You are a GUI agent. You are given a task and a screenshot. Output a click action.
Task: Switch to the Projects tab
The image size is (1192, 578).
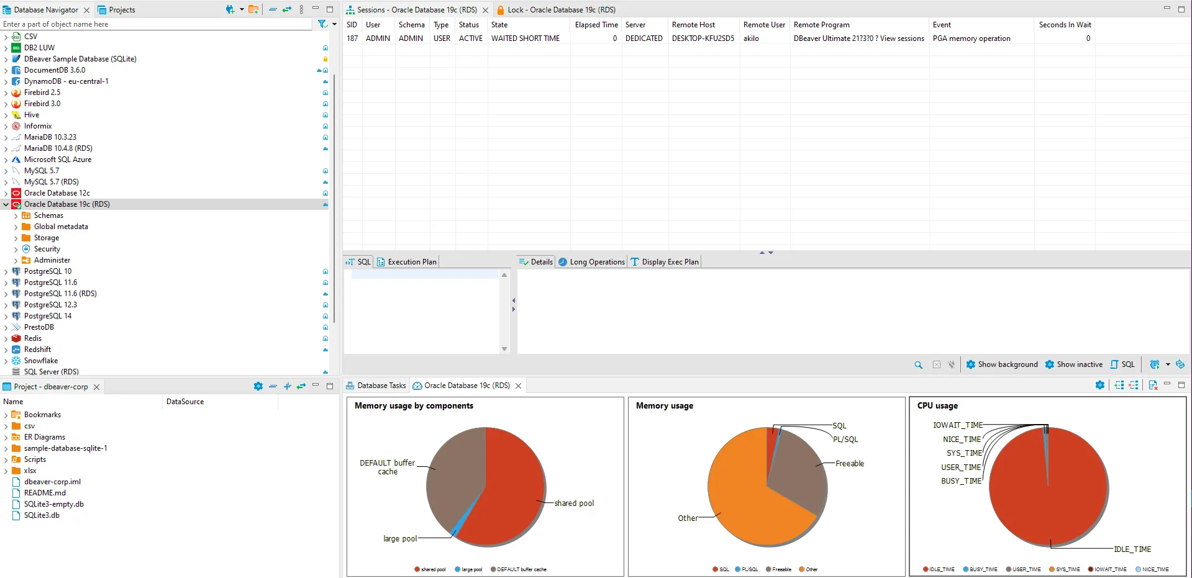pos(116,10)
